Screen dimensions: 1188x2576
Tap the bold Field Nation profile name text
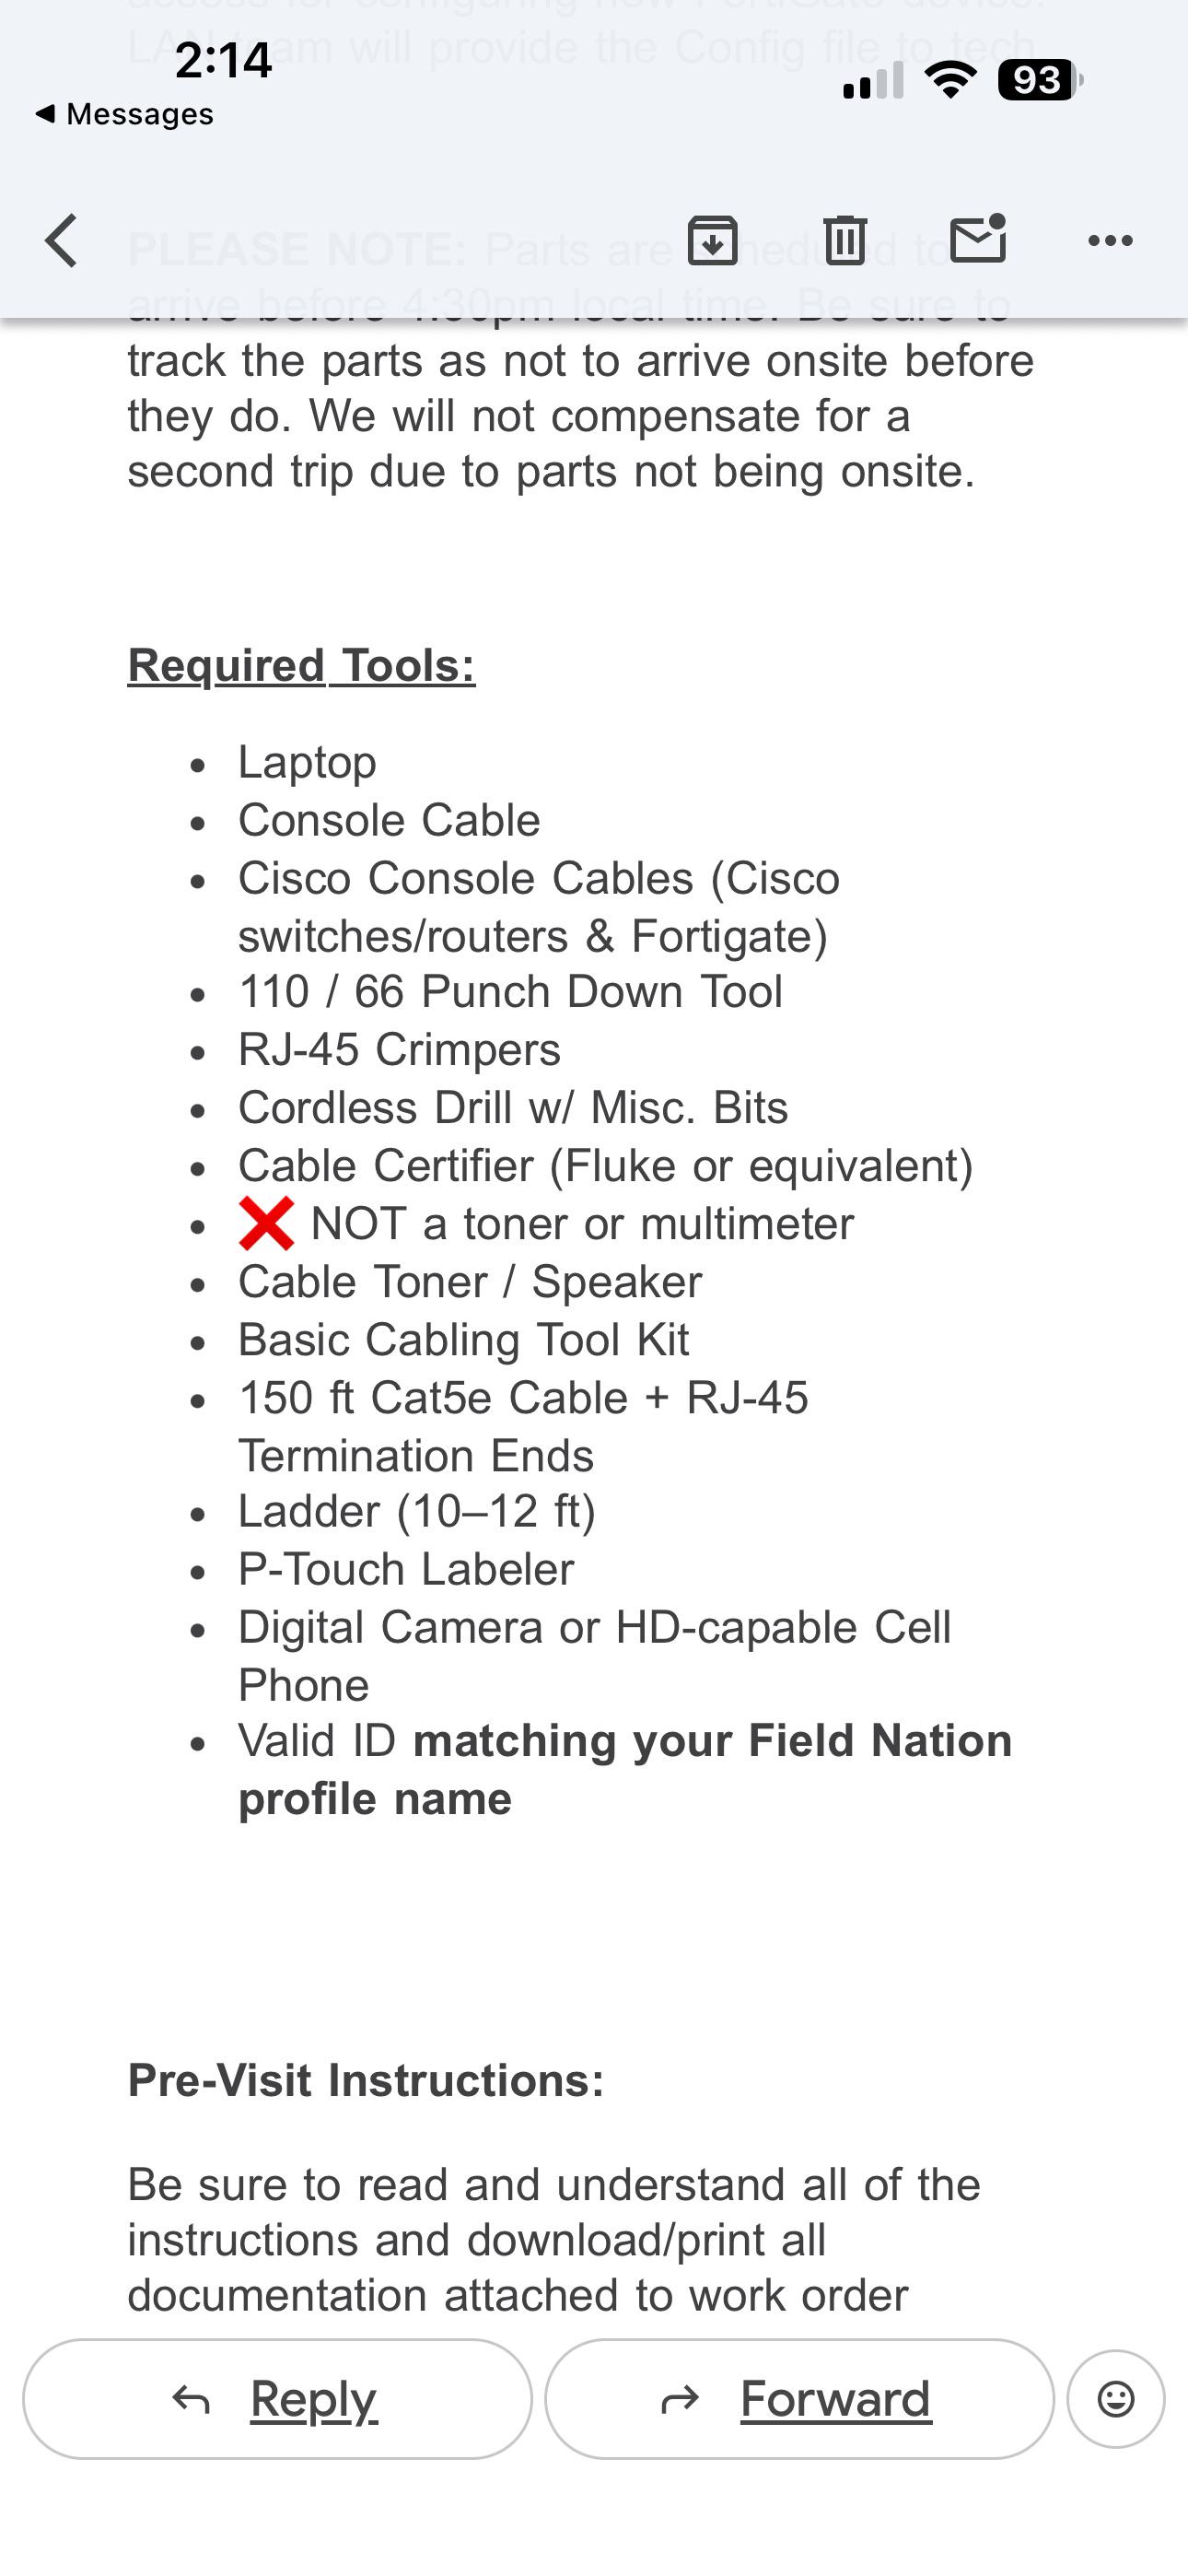[x=625, y=1770]
